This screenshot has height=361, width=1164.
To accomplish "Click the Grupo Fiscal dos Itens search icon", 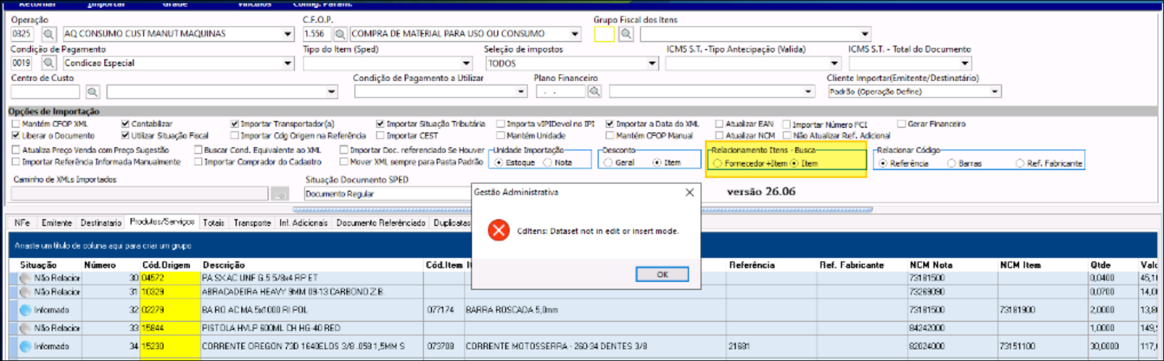I will coord(626,34).
